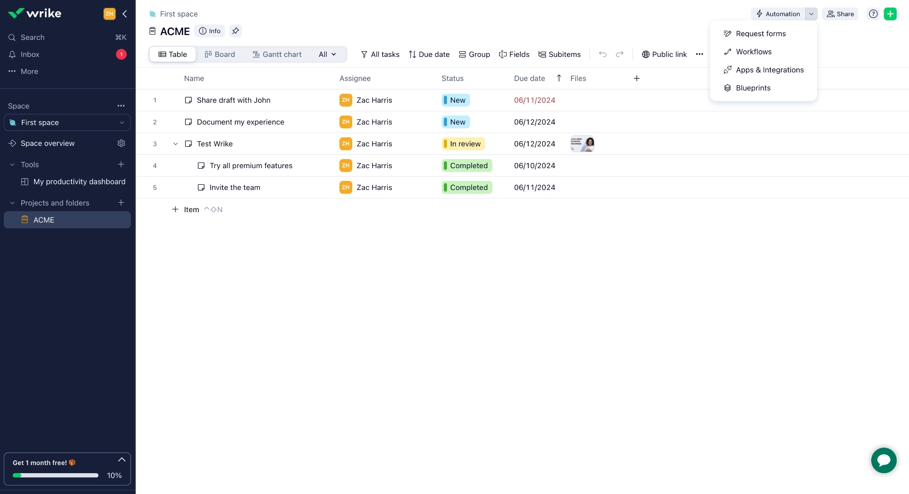Open Space options three-dot menu
Viewport: 909px width, 494px height.
(121, 106)
